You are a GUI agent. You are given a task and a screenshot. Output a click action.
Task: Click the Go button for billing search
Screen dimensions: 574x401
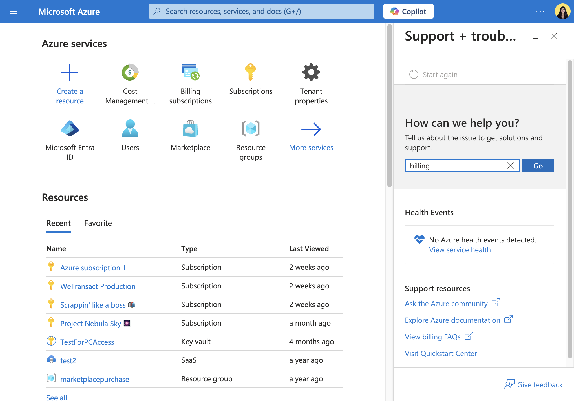538,166
